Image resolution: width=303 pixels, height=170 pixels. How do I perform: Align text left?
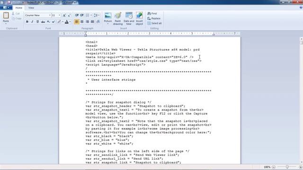click(77, 22)
